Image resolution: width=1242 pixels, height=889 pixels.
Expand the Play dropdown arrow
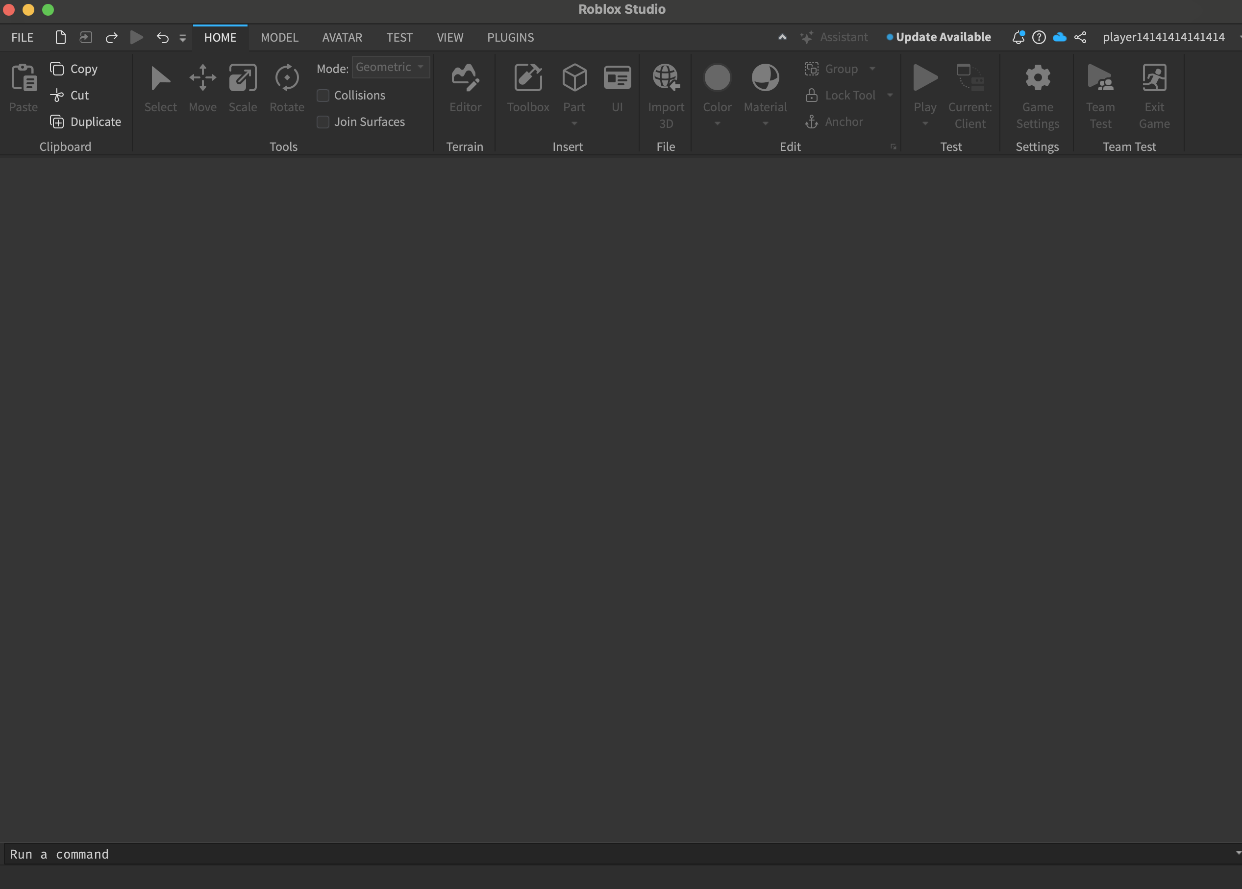(925, 123)
